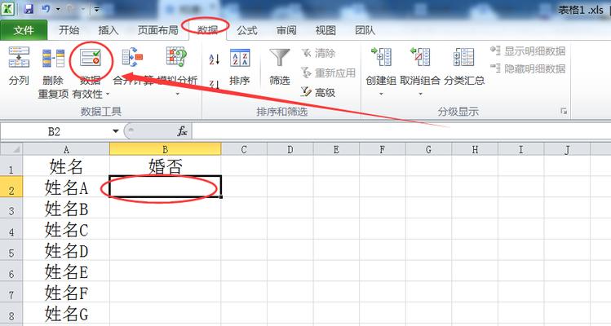Click the Name Box showing B2
This screenshot has height=326, width=611.
coord(55,131)
